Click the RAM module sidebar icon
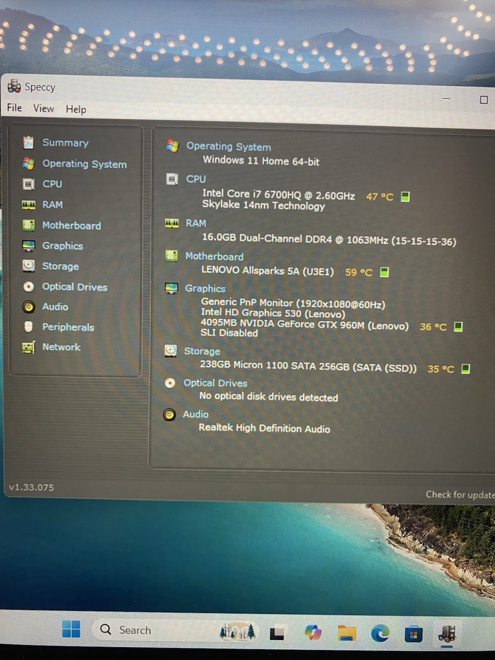Screen dimensions: 495x660 [28, 205]
